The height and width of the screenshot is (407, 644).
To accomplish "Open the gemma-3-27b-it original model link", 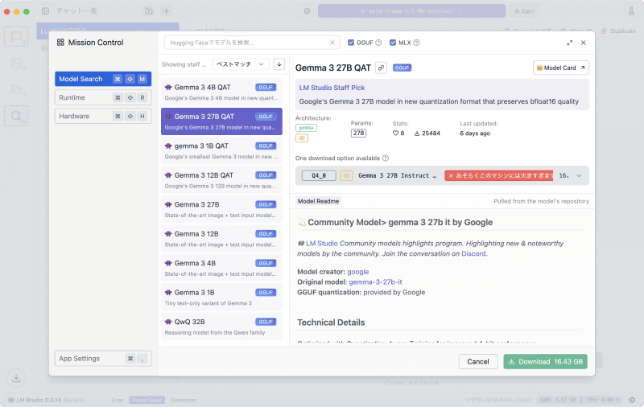I will pyautogui.click(x=375, y=282).
